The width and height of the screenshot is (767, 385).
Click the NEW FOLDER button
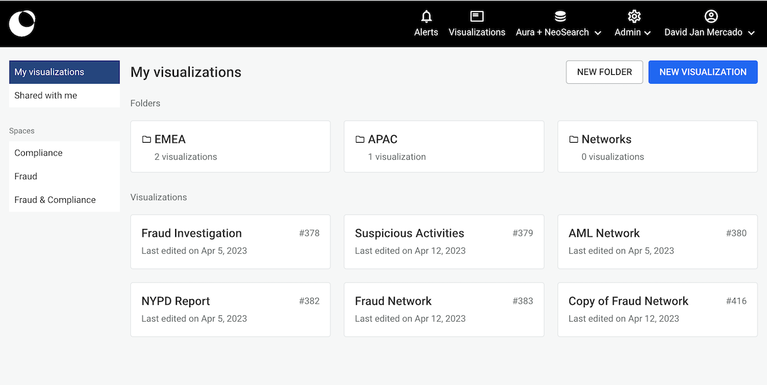pyautogui.click(x=604, y=72)
